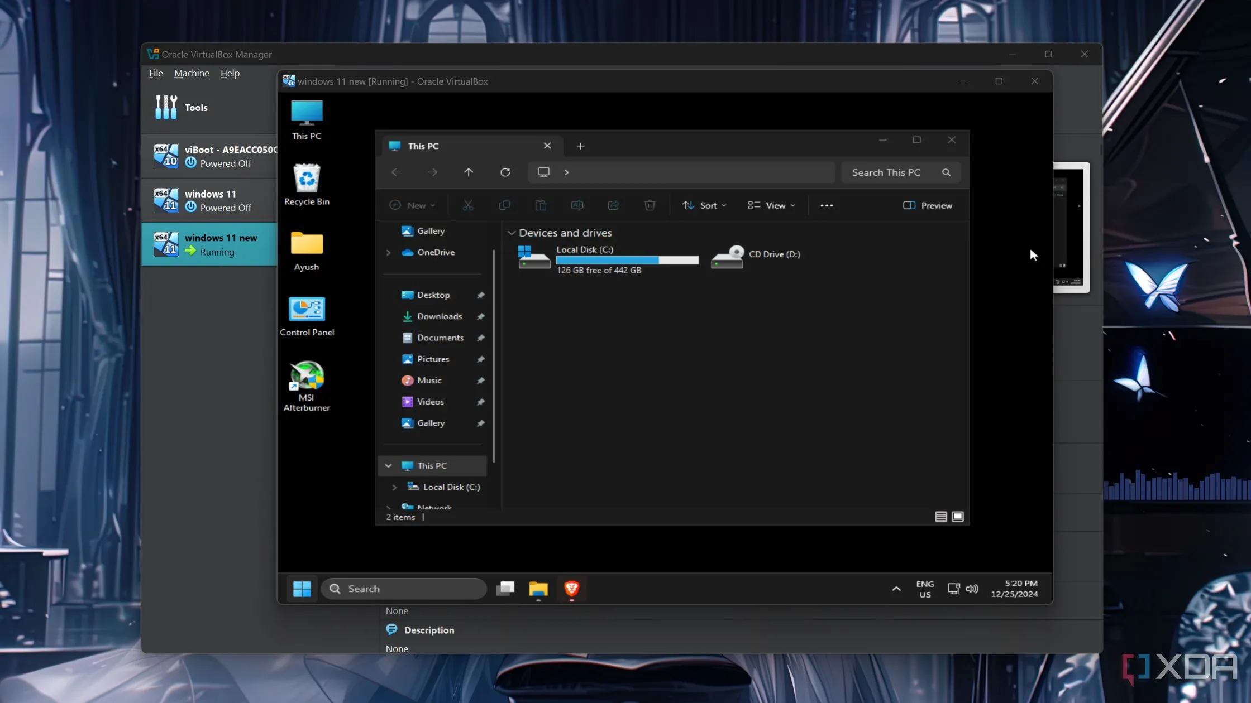
Task: Click the Search This PC field
Action: [900, 172]
